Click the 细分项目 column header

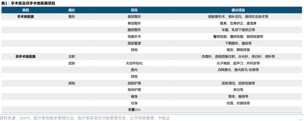tap(238, 10)
